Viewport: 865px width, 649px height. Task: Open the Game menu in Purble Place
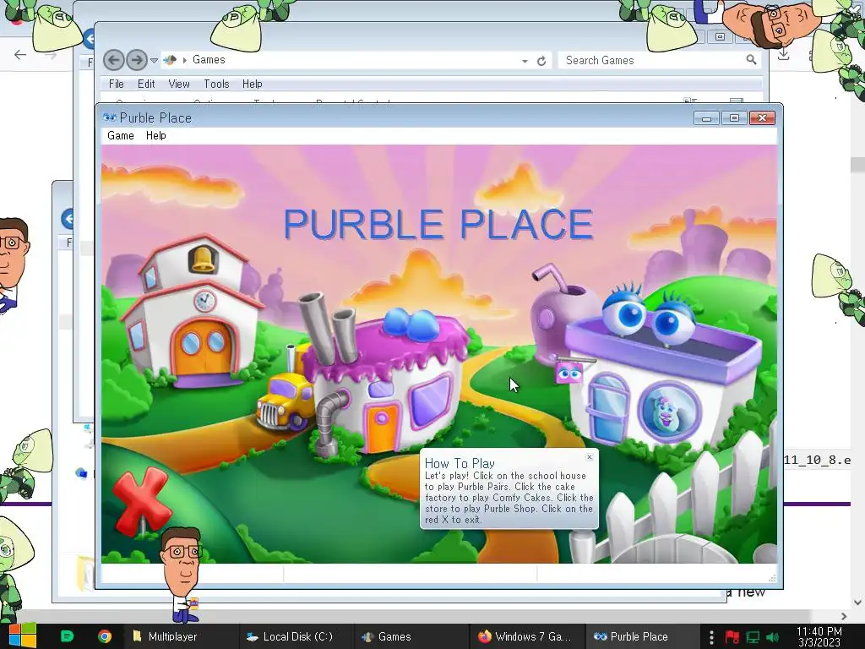coord(121,136)
